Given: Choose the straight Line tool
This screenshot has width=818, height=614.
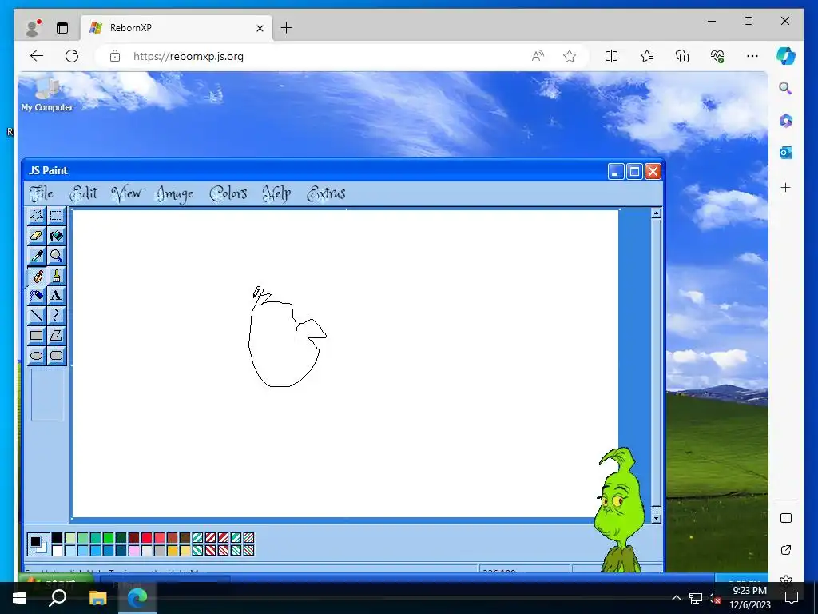Looking at the screenshot, I should click(x=37, y=315).
